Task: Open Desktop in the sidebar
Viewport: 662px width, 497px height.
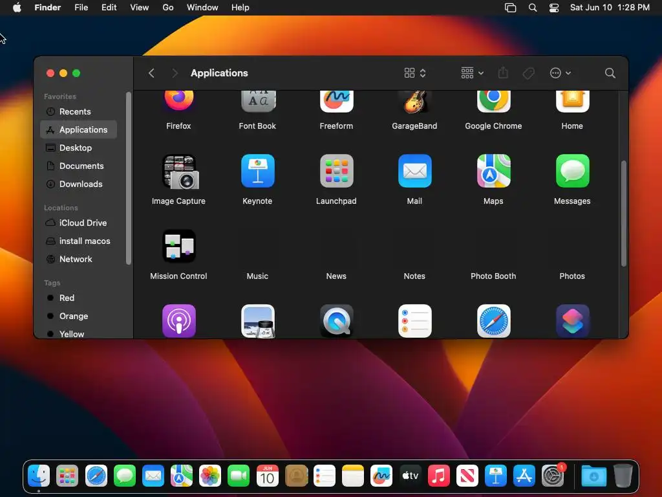Action: pos(78,148)
